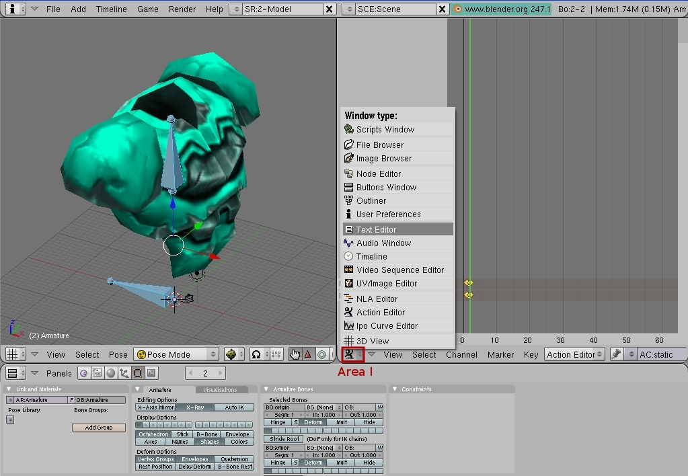The image size is (688, 476).
Task: Open the SCE:Scene selector arrows
Action: coord(348,9)
